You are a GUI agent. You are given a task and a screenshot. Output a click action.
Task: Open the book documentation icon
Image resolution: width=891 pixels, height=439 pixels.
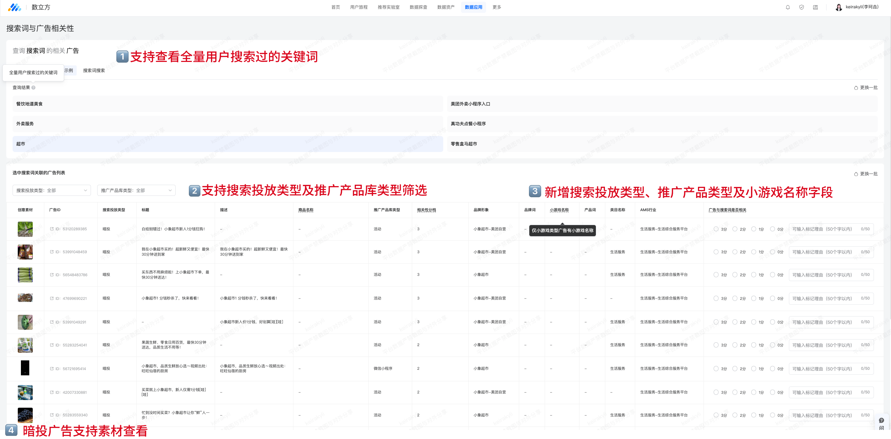[x=815, y=7]
